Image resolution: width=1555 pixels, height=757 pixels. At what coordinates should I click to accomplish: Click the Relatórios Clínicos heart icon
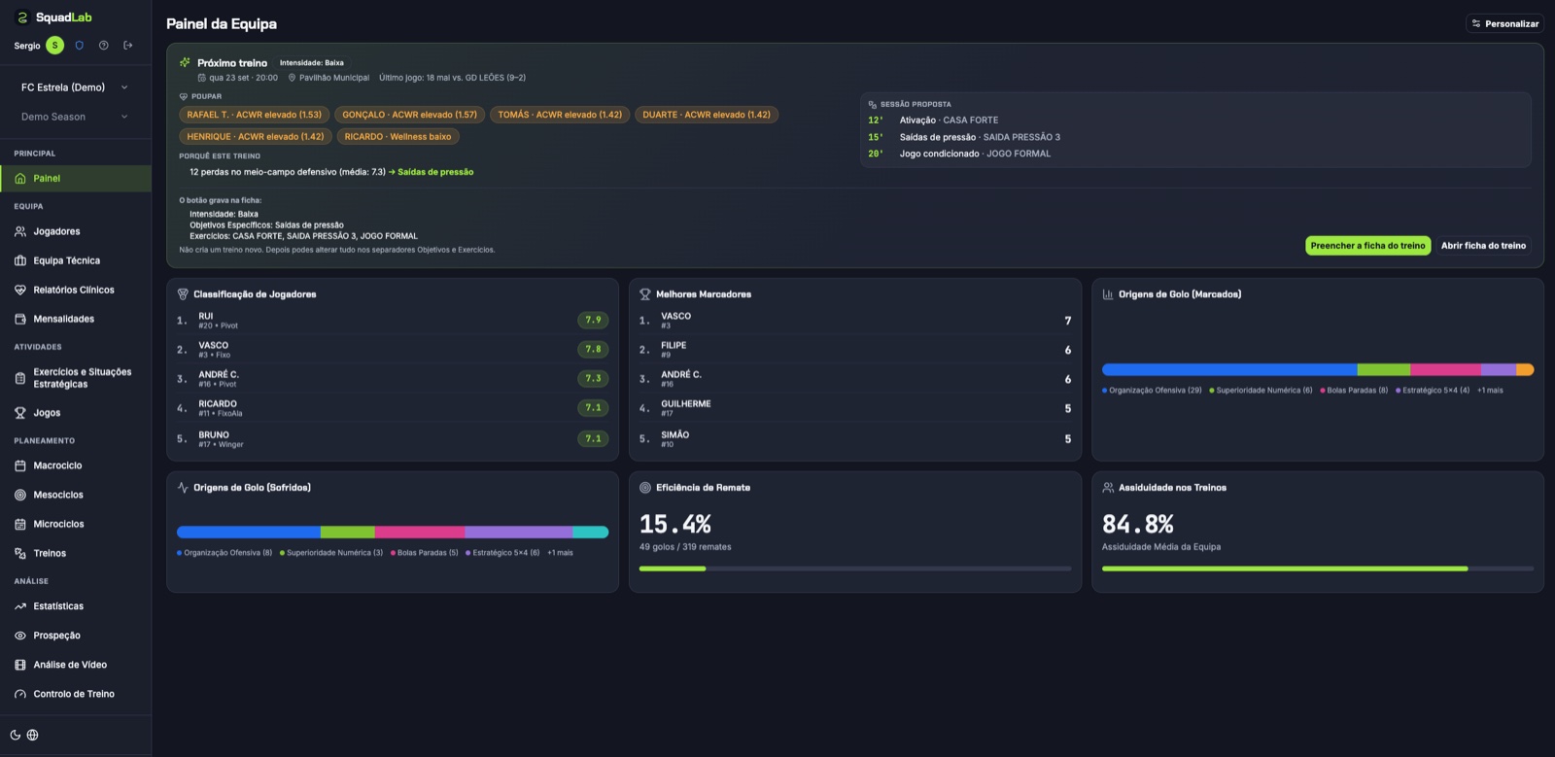[x=20, y=290]
